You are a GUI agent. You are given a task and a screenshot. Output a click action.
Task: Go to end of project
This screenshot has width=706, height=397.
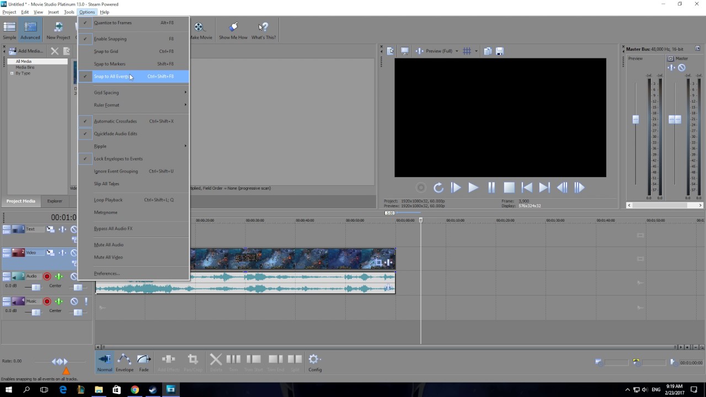point(544,188)
